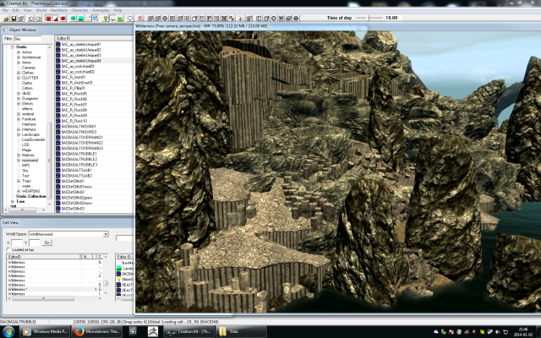Select BAC_R_Pillar01 in the object list

tap(74, 88)
